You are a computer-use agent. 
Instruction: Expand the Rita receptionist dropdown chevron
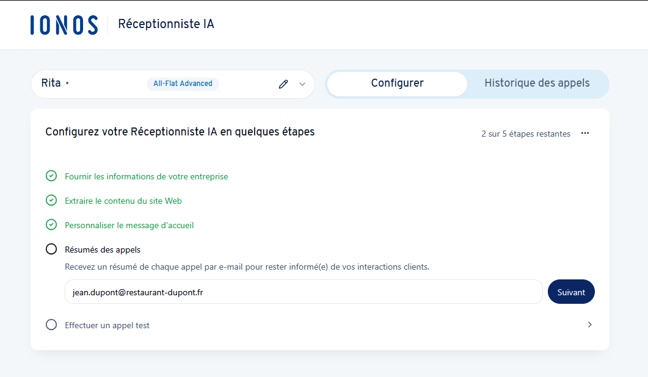302,84
